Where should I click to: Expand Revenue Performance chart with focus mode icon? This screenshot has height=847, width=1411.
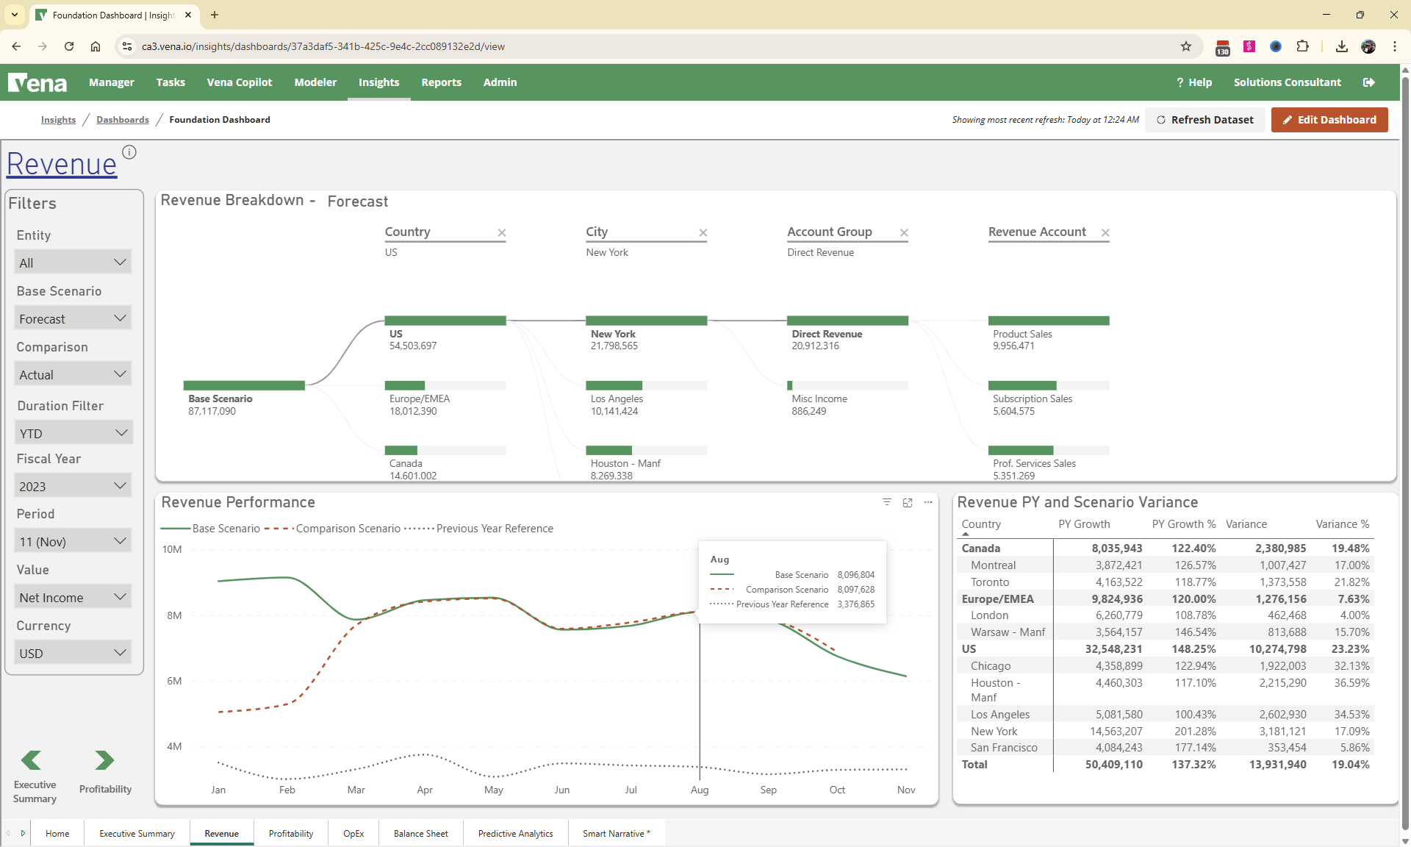pyautogui.click(x=908, y=502)
